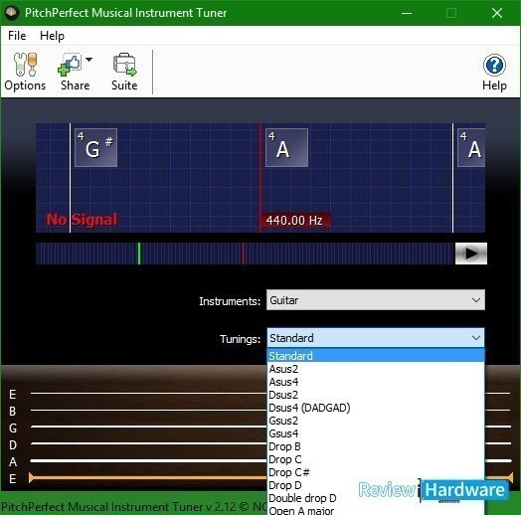Click the G string
Screen dimensions: 521x515
coord(149,427)
